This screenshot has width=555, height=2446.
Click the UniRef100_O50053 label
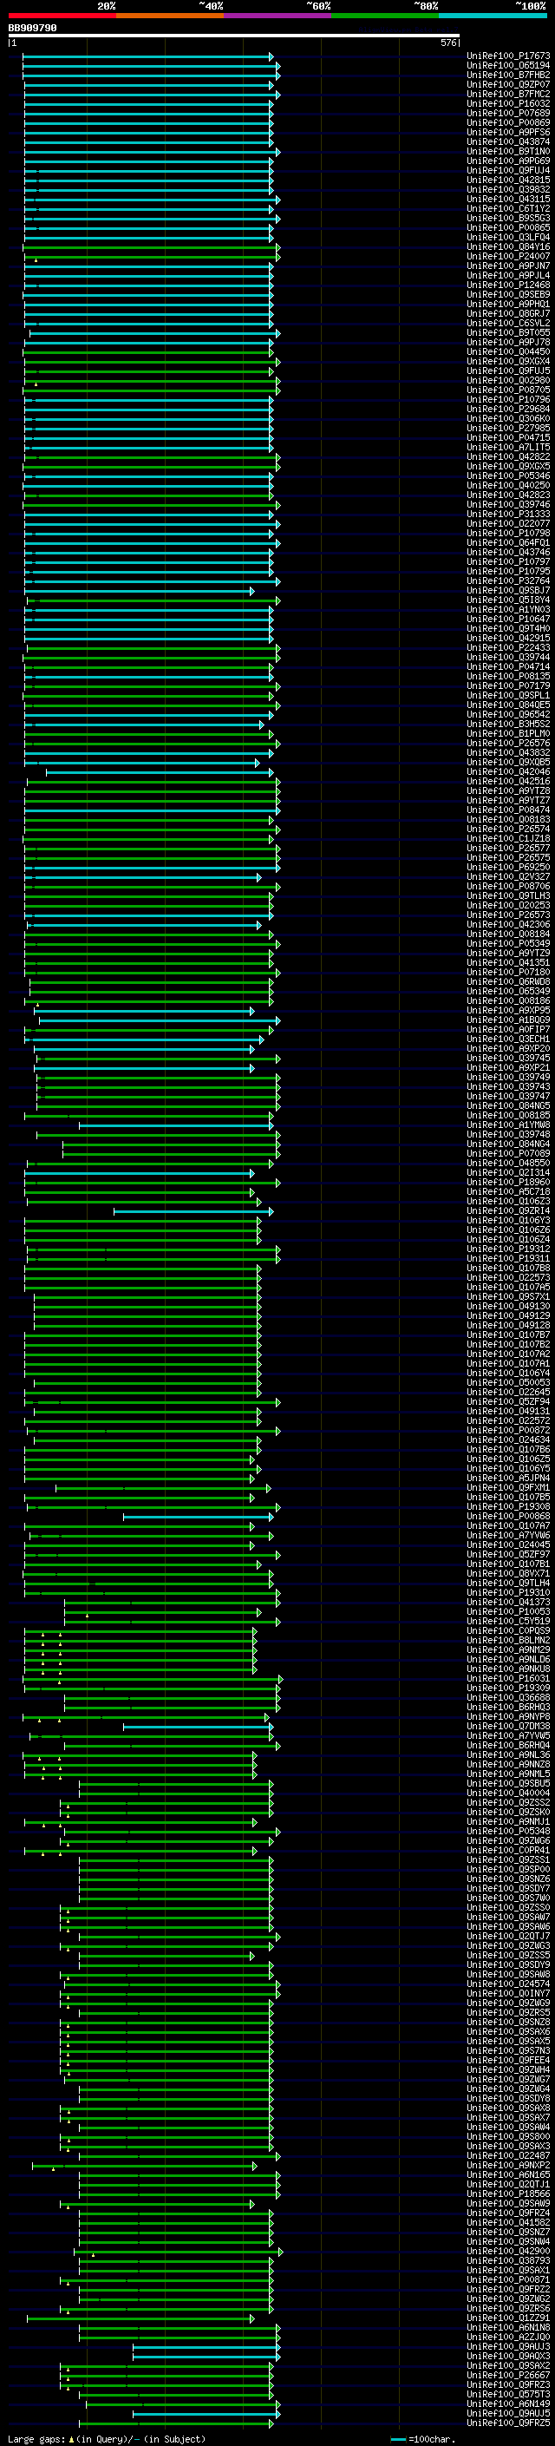508,1382
